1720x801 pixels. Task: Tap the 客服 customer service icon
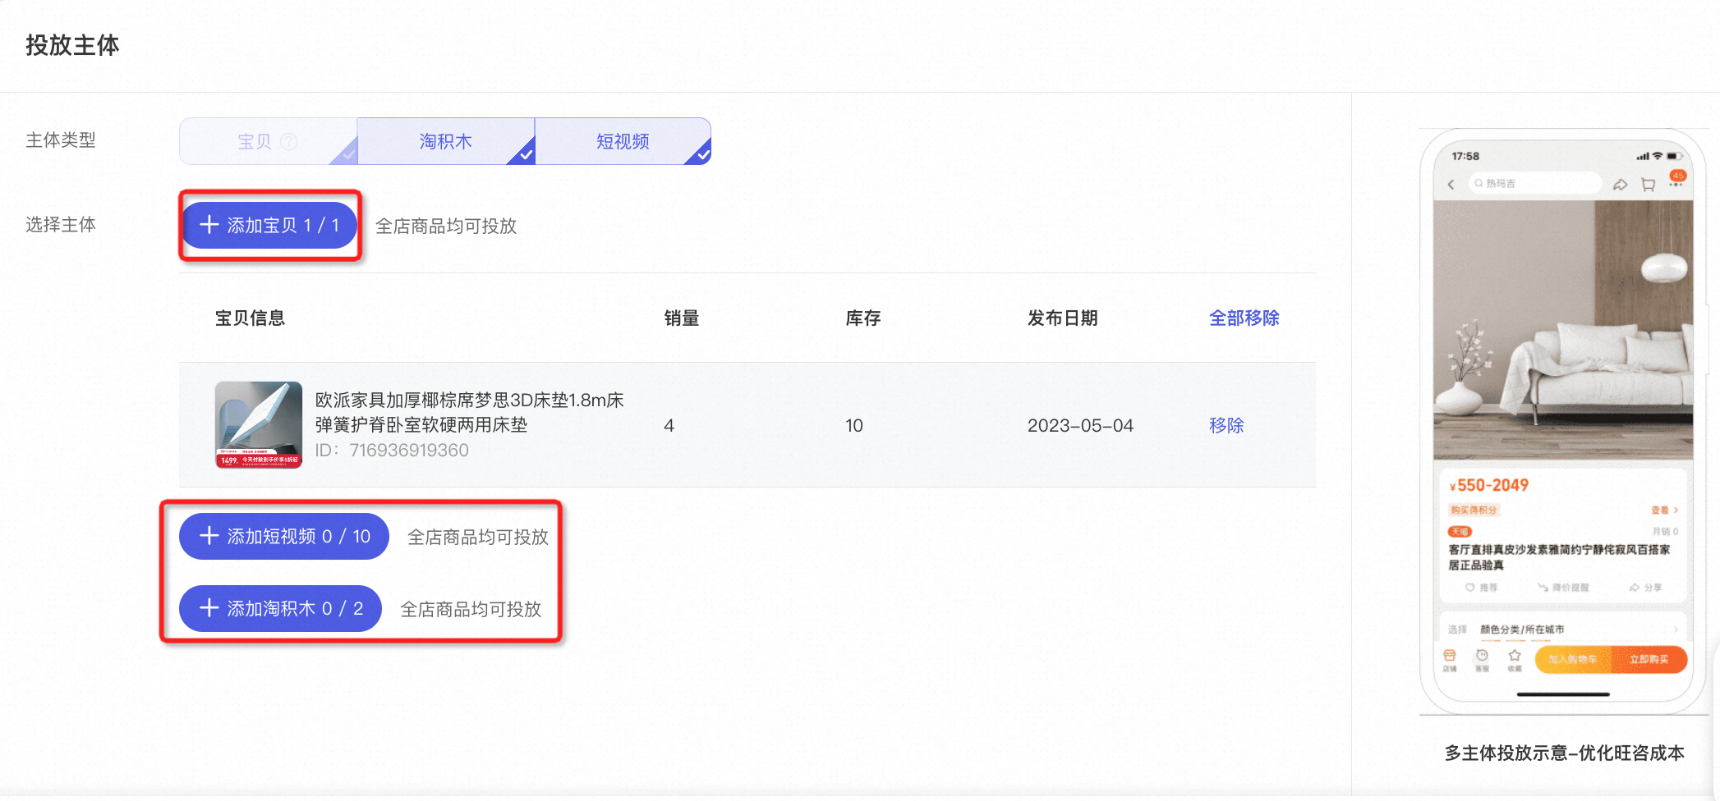1482,659
